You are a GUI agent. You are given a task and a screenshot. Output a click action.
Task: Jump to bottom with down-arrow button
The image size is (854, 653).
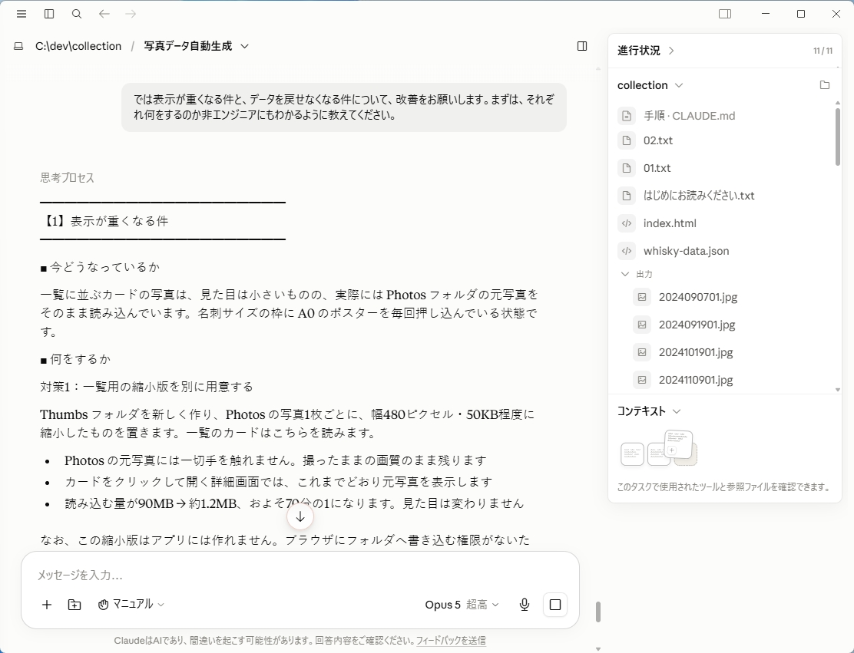coord(300,517)
